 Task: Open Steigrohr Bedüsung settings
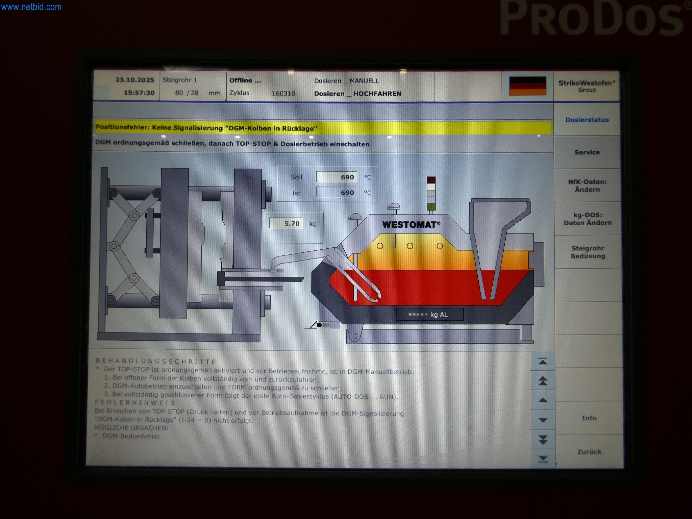pyautogui.click(x=588, y=252)
